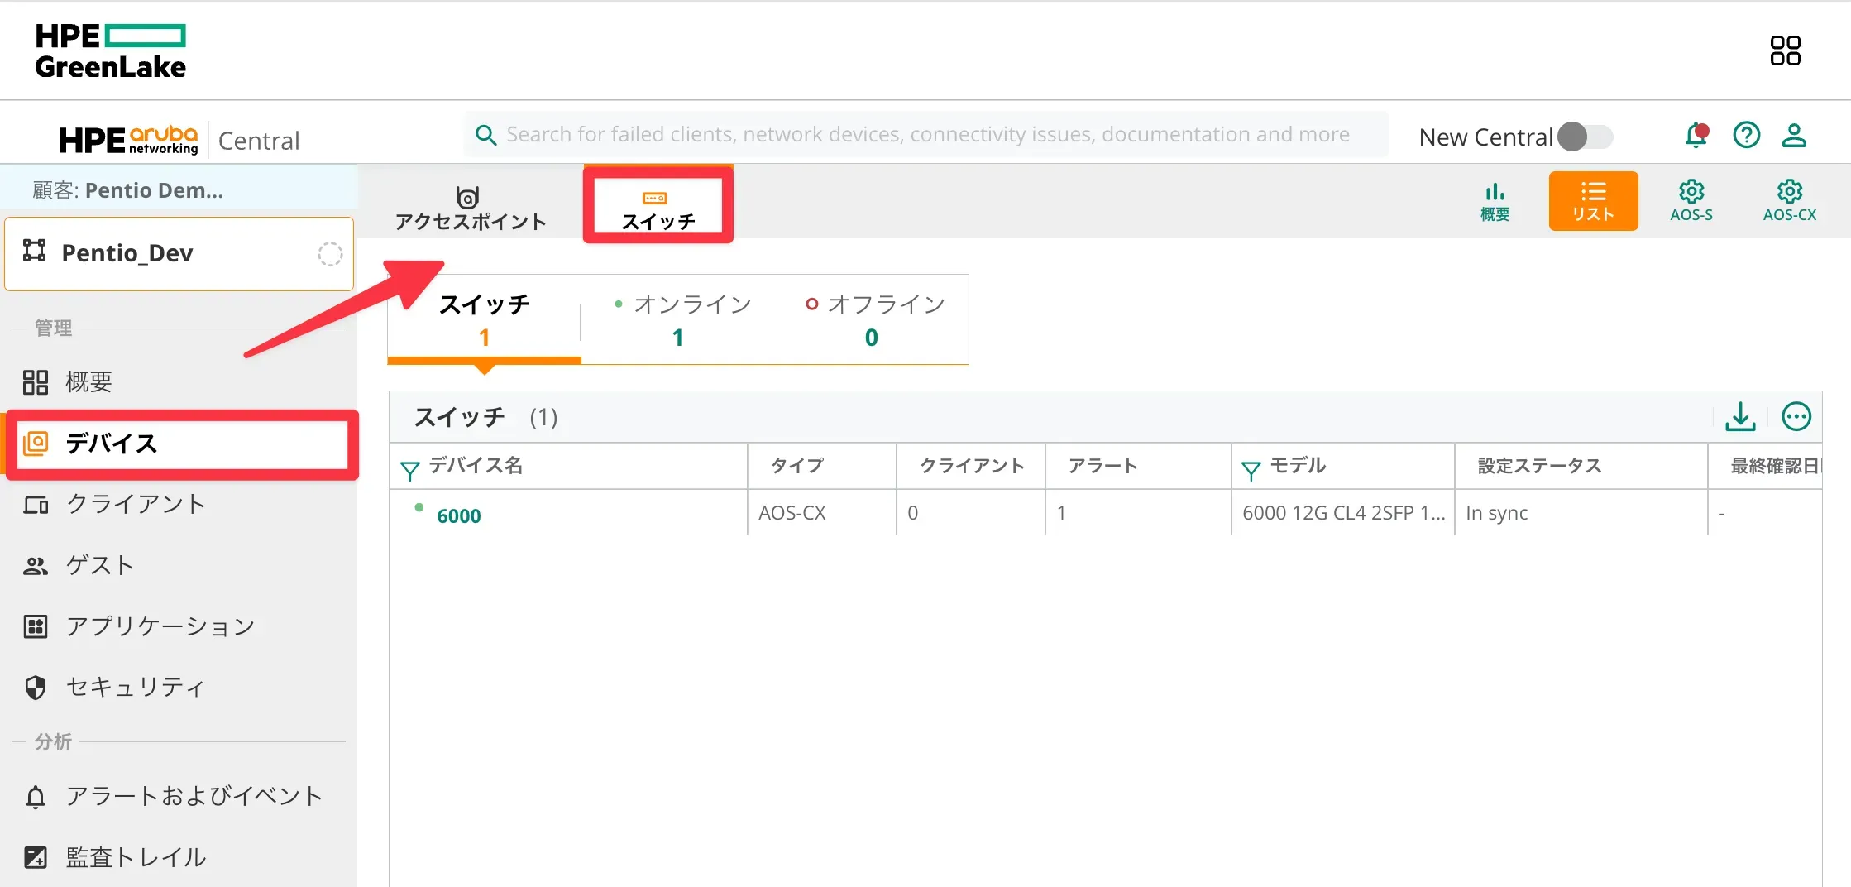This screenshot has width=1851, height=887.
Task: Switch to the アクセスポイント tab
Action: coord(470,208)
